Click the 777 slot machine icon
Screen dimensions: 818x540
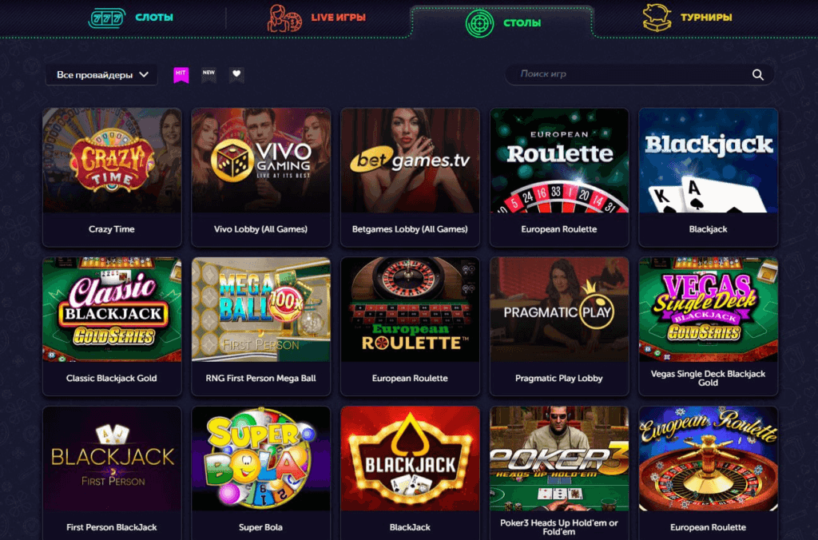click(106, 18)
